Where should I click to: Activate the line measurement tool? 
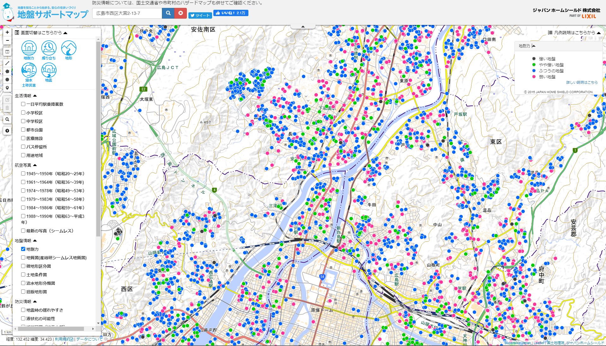pos(7,63)
